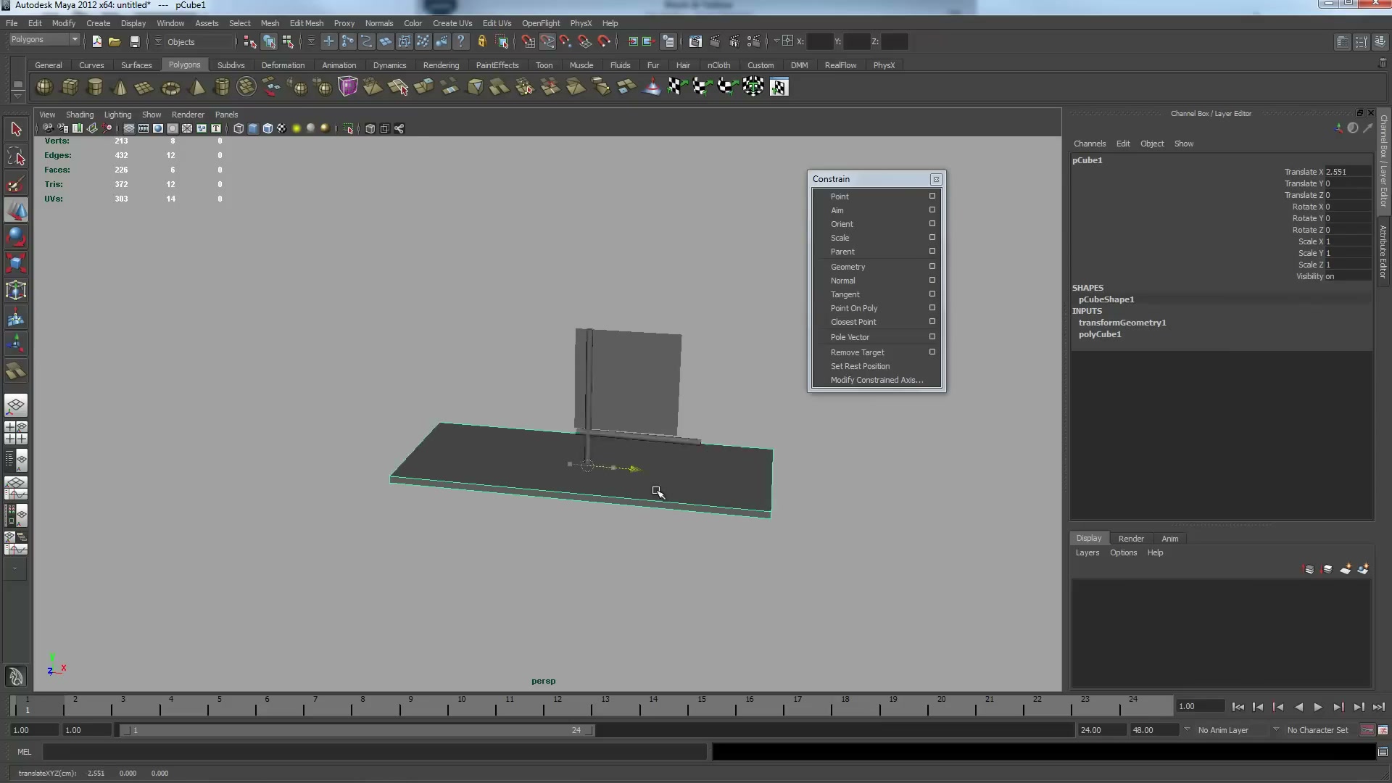Toggle use all lights yellow bulb icon
This screenshot has height=783, width=1392.
(297, 128)
